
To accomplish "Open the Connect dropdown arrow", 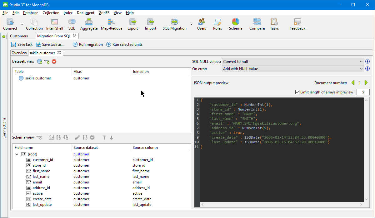I will (x=22, y=24).
